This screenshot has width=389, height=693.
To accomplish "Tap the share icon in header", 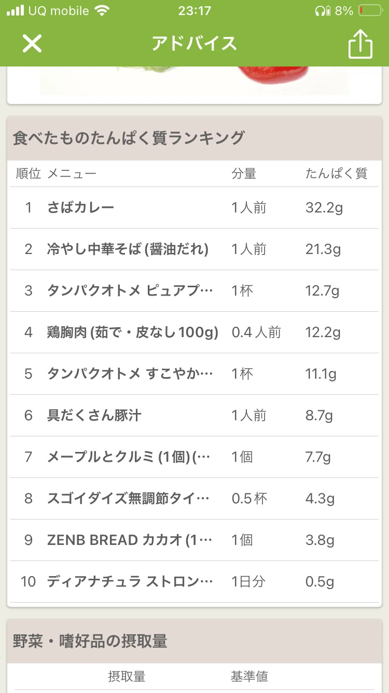I will (x=360, y=44).
